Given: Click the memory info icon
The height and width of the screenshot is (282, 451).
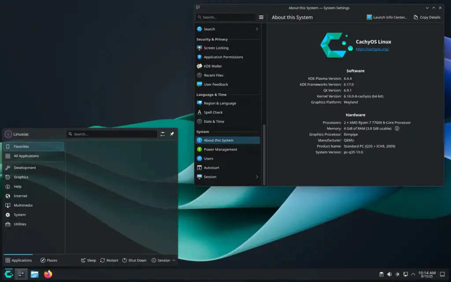Looking at the screenshot, I should [397, 129].
